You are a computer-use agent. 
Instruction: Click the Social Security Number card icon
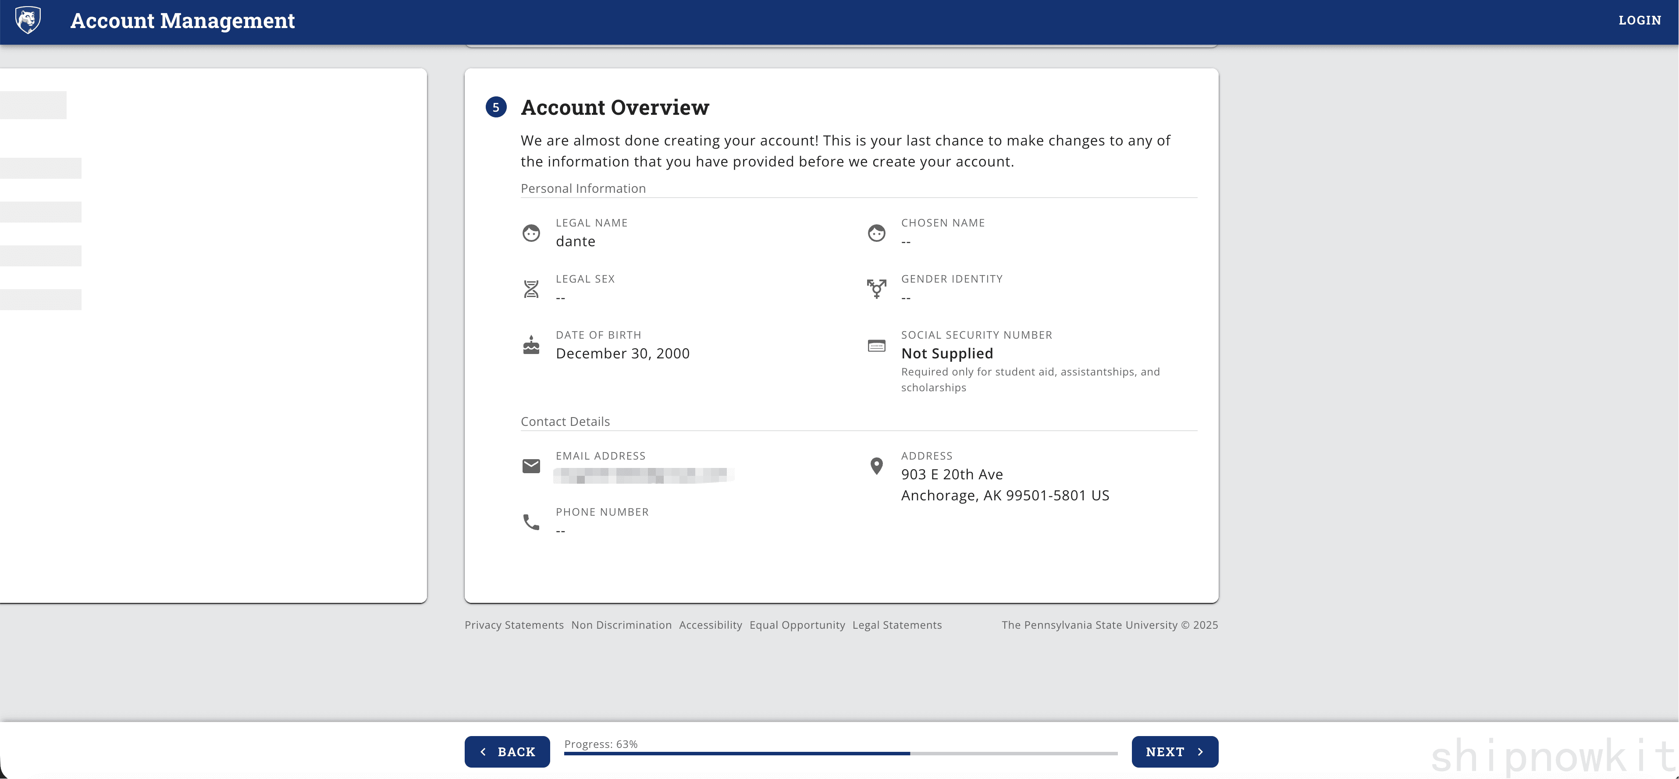(x=877, y=346)
